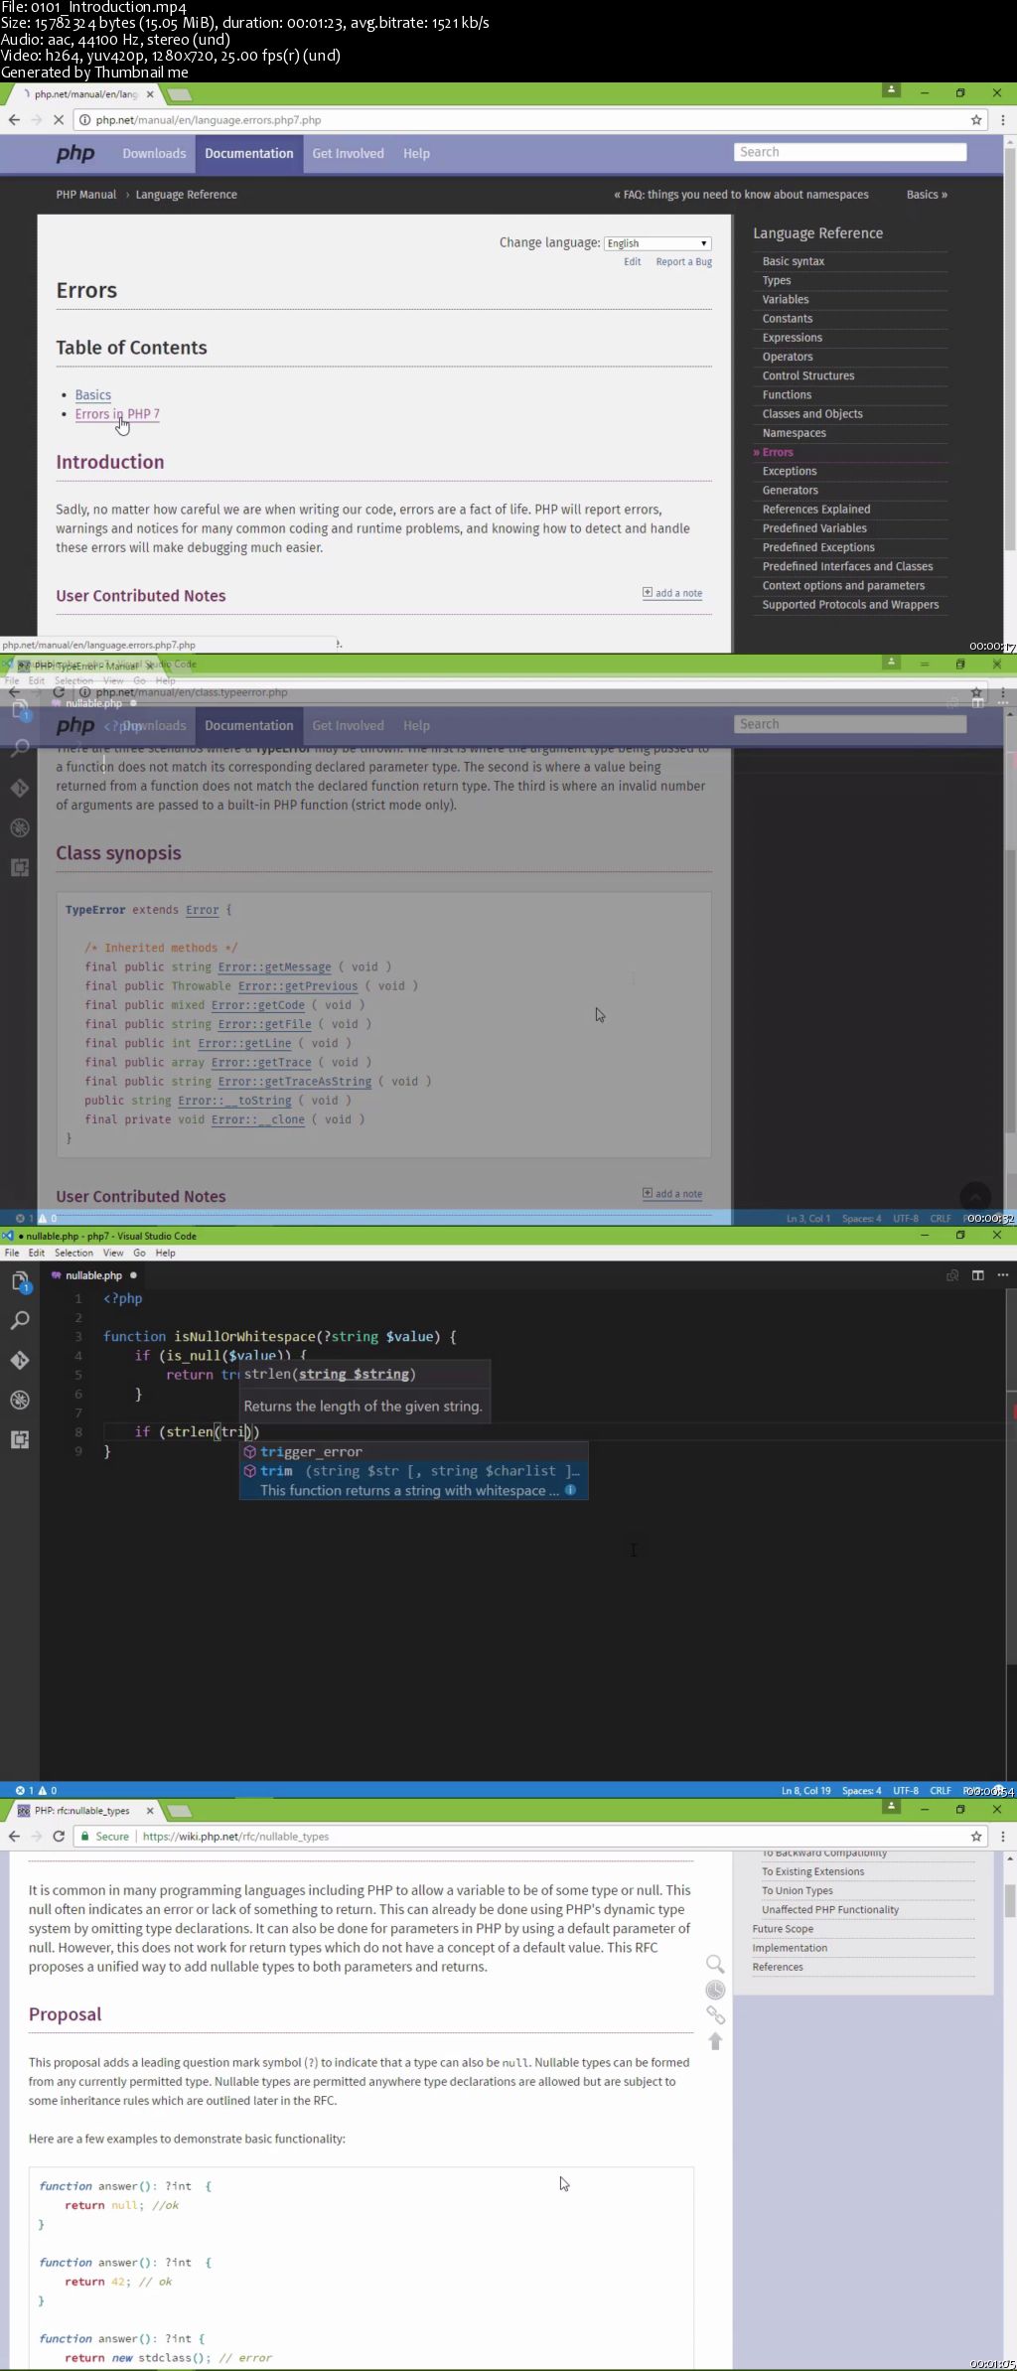
Task: Go back in the wiki.php.net browser window
Action: coord(14,1837)
